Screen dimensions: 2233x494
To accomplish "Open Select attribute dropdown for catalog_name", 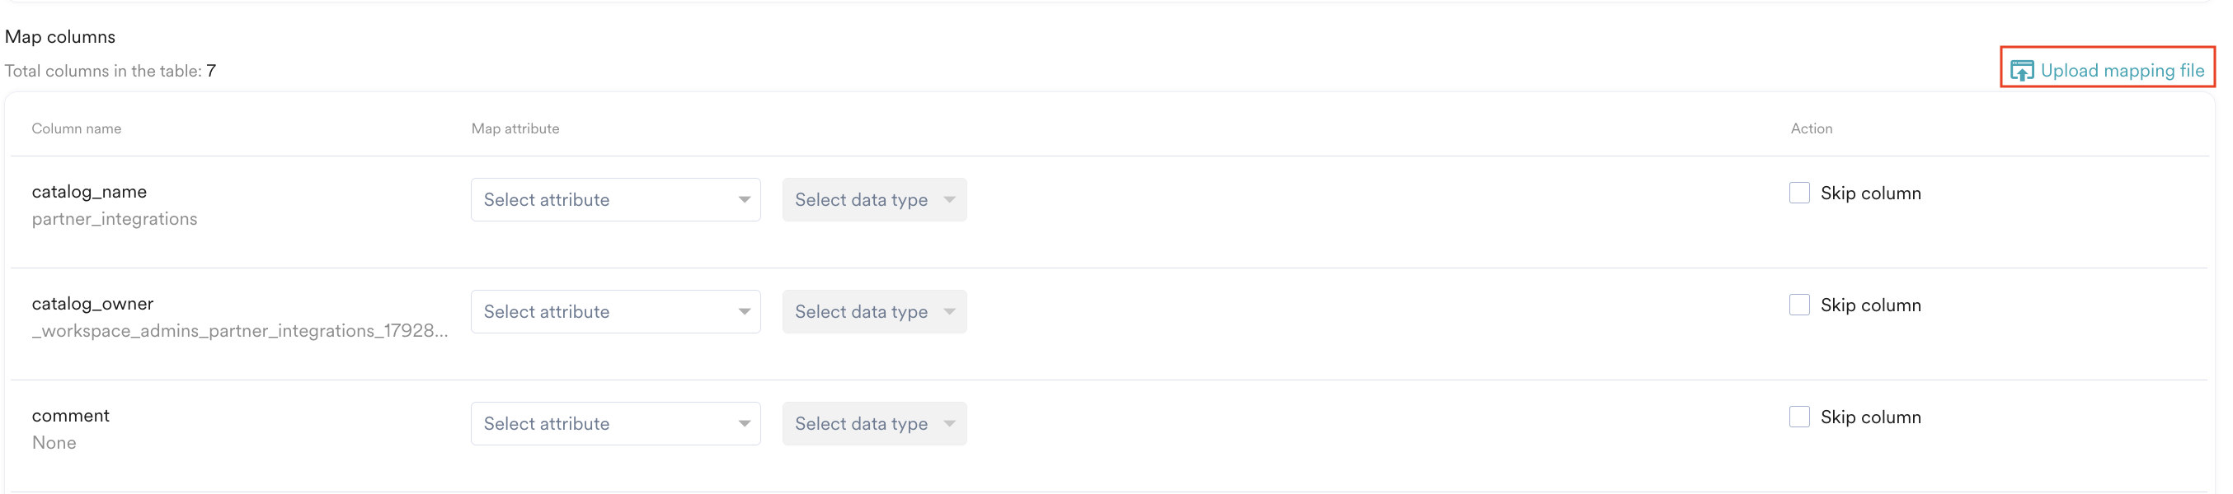I will point(615,200).
